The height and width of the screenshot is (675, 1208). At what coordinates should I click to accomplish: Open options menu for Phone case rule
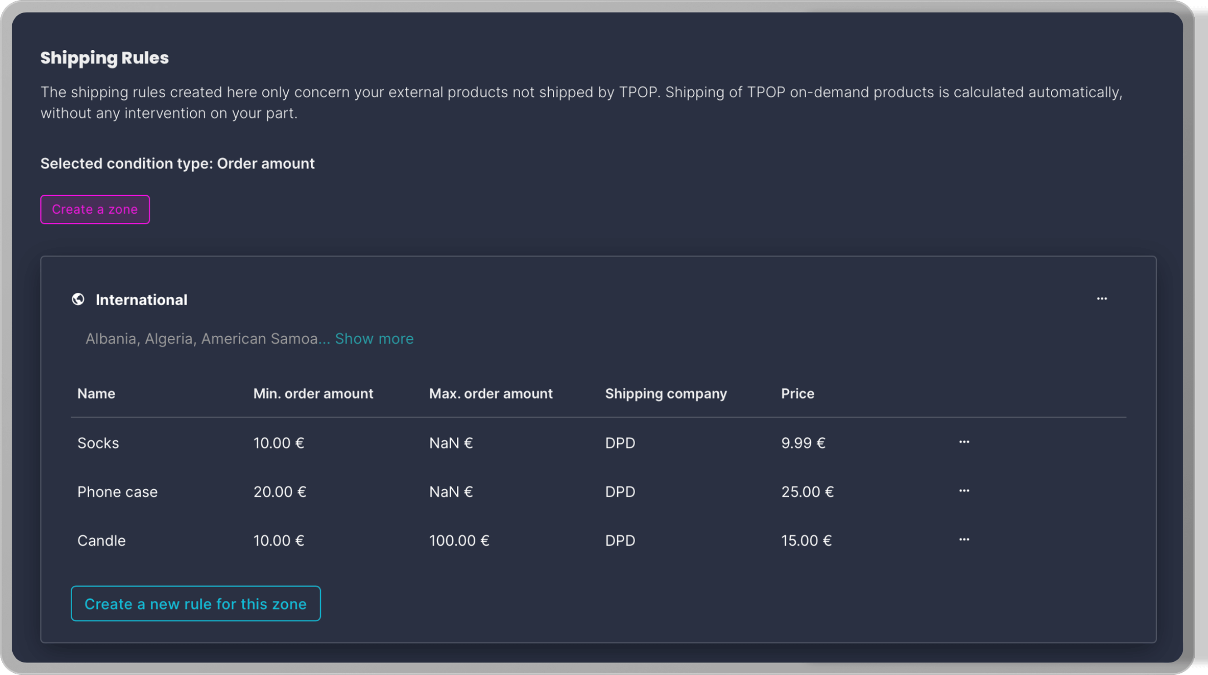(x=964, y=491)
